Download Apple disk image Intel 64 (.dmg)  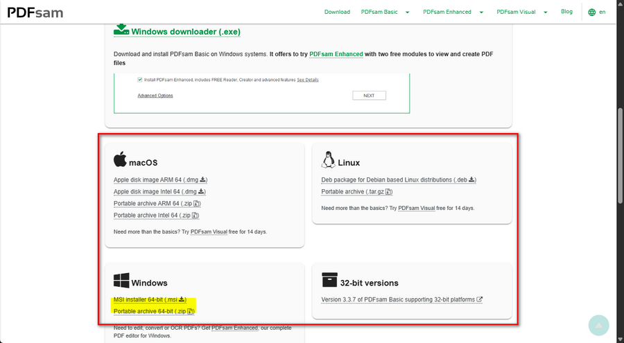click(x=159, y=192)
